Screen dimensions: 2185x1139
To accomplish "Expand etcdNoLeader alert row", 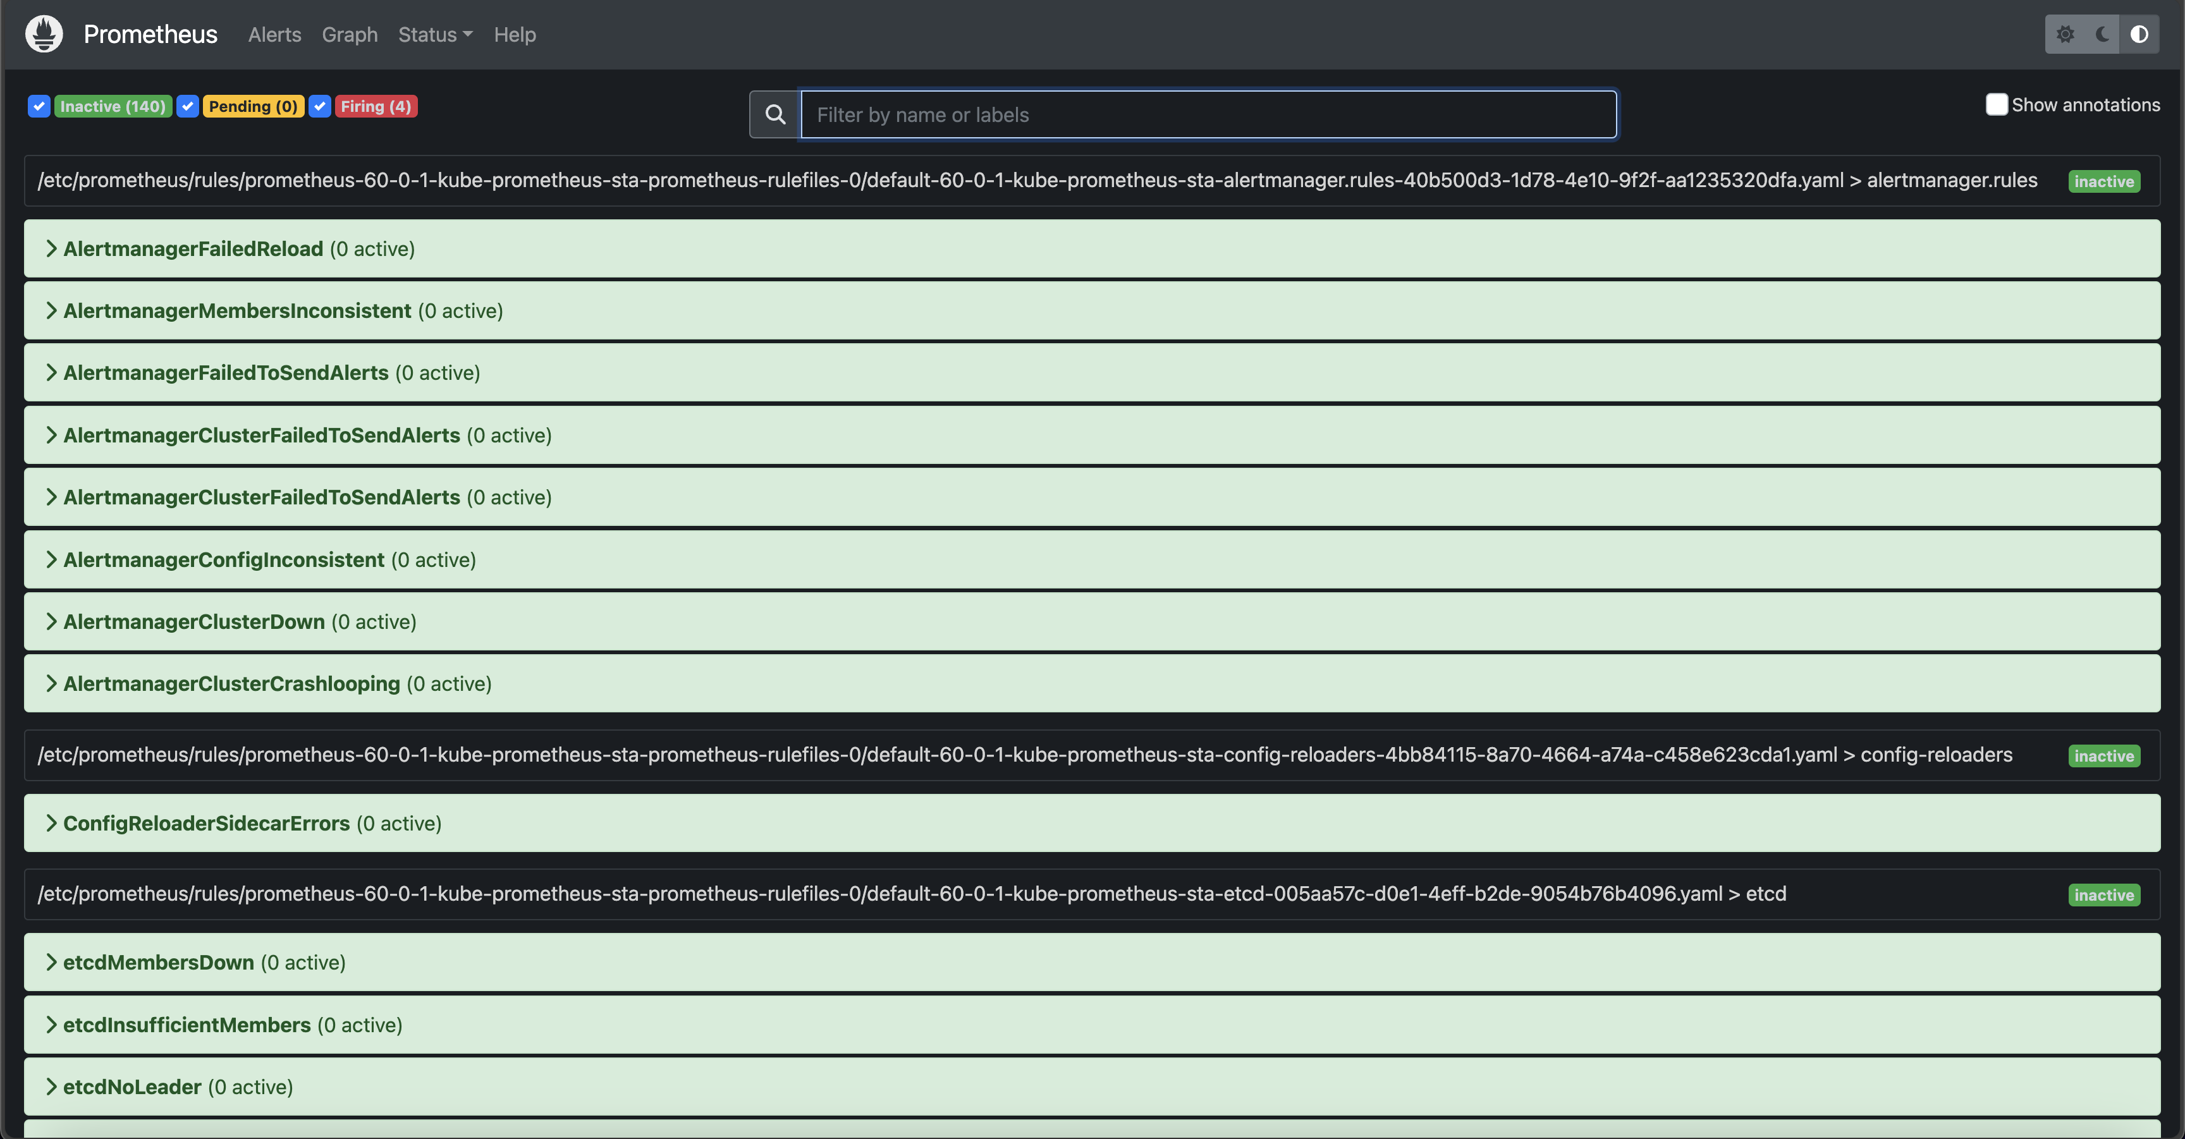I will [1092, 1087].
